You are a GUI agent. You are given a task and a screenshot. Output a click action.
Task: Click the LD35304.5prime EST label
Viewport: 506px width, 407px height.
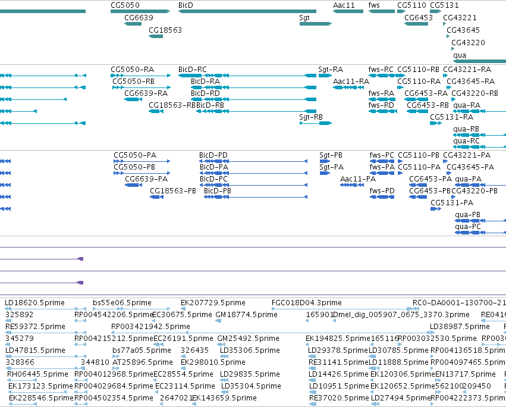coord(251,386)
